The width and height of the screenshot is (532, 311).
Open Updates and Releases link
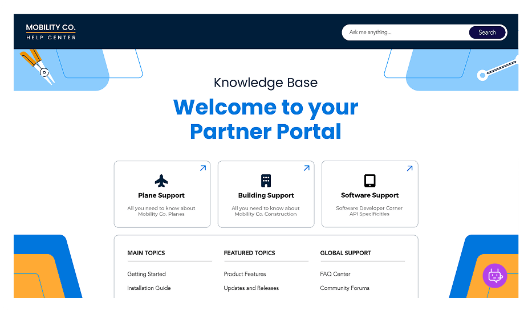click(251, 288)
